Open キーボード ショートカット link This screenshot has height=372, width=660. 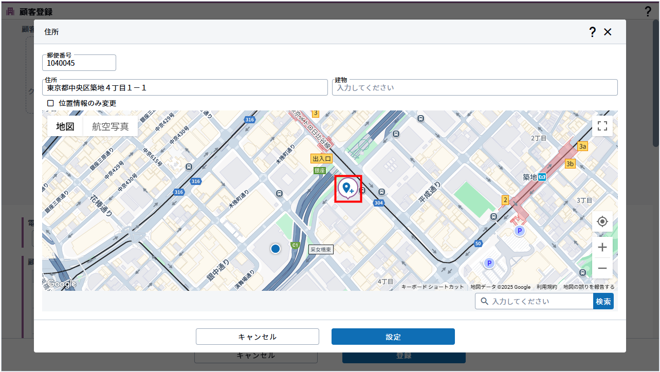tap(433, 287)
